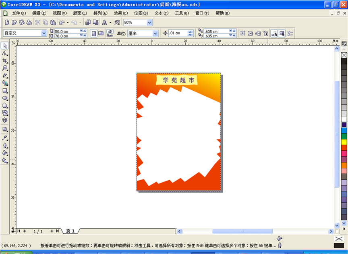This screenshot has height=254, width=348.
Task: Open the units 厘米 dropdown
Action: point(155,33)
